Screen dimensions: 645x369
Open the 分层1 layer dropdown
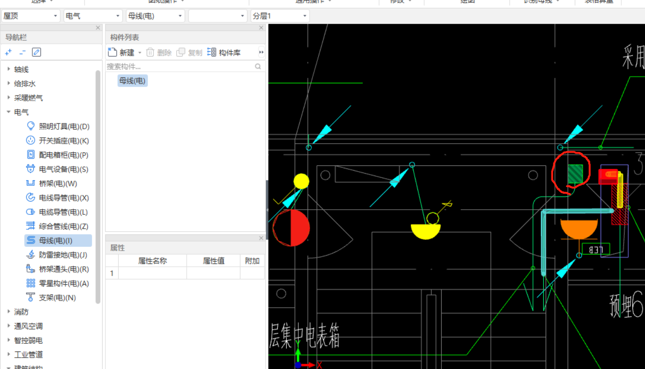tap(280, 16)
